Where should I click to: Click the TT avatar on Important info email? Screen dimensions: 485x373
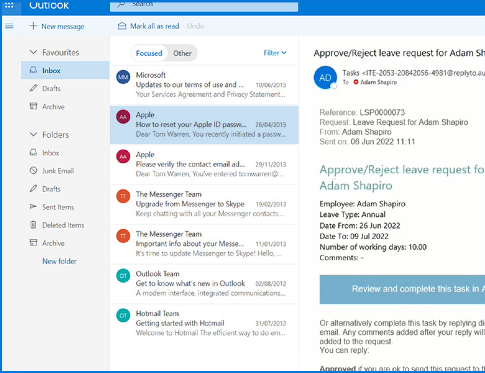coord(123,236)
